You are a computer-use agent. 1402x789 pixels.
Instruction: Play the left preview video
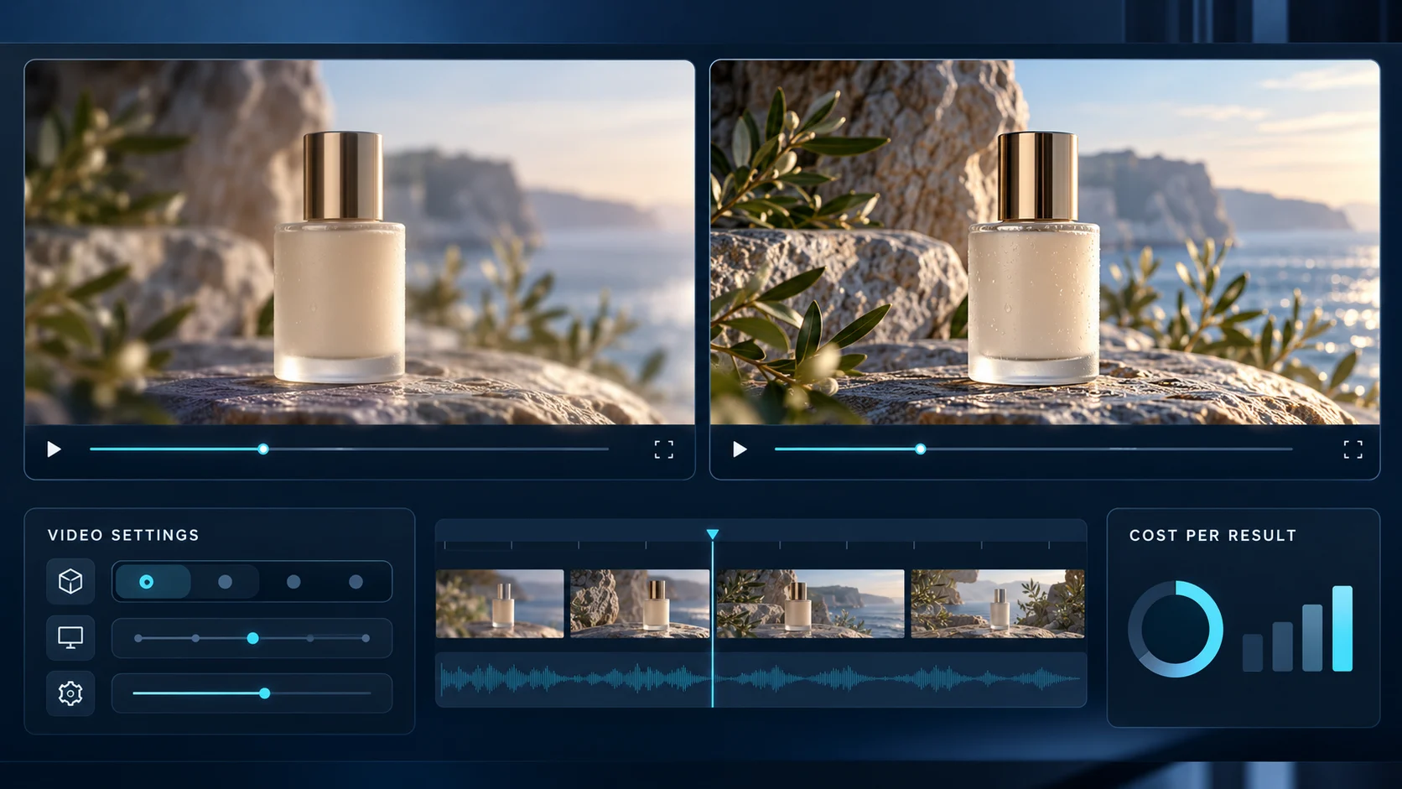(x=54, y=449)
